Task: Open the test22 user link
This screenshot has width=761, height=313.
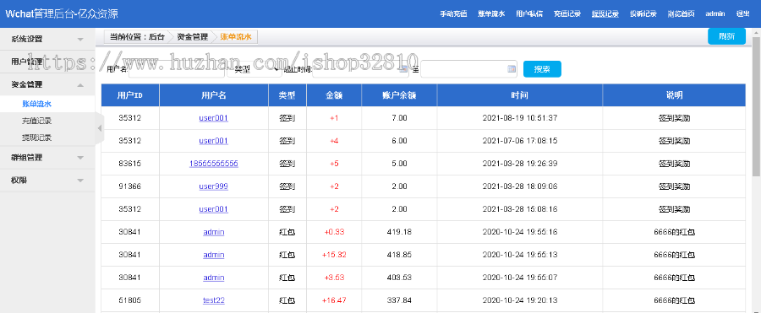Action: 214,300
